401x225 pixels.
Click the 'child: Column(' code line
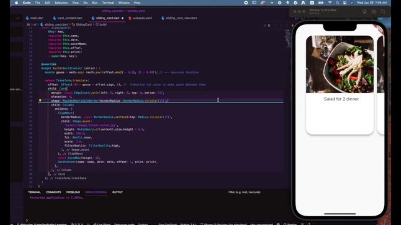tap(63, 105)
